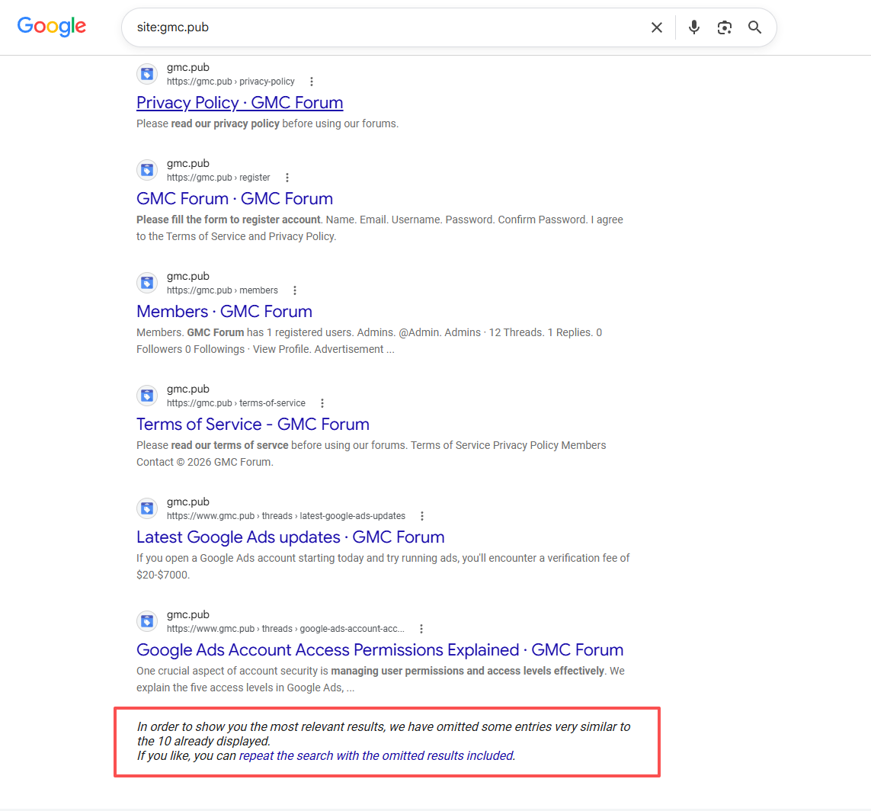The height and width of the screenshot is (811, 871).
Task: Clear the search box with the X icon
Action: click(x=657, y=27)
